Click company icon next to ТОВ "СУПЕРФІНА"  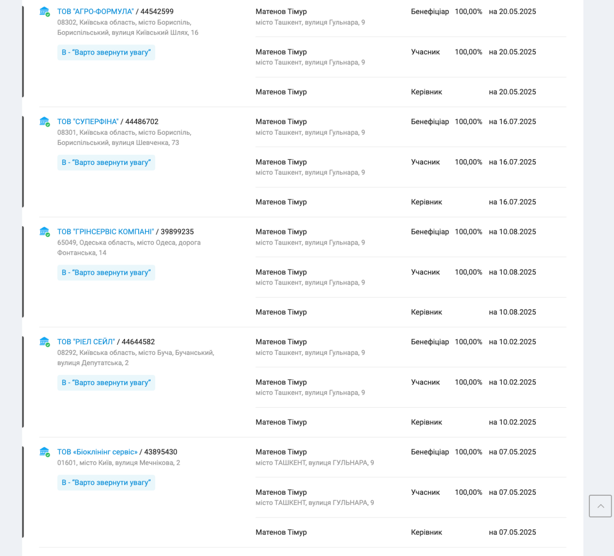(44, 122)
